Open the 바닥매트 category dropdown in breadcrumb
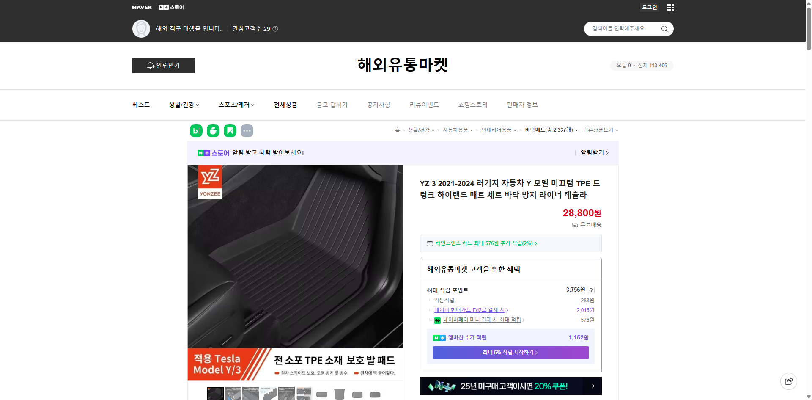 tap(551, 130)
